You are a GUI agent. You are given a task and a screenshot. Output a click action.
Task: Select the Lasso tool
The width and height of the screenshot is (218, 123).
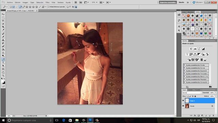[3, 20]
